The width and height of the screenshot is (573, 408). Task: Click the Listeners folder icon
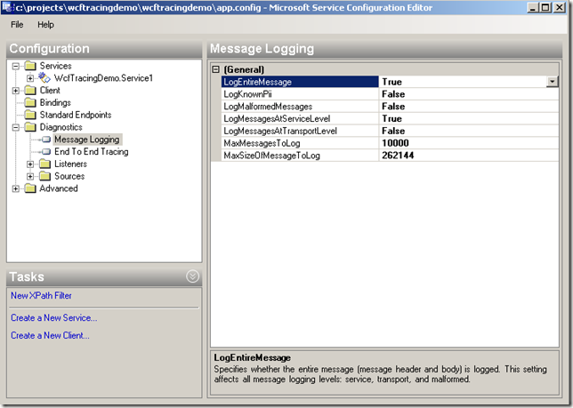click(x=45, y=164)
